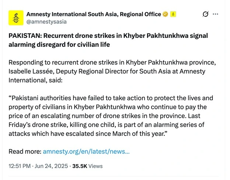This screenshot has width=230, height=180.
Task: Open the amnesty.org/en/latest/news link
Action: tap(86, 151)
